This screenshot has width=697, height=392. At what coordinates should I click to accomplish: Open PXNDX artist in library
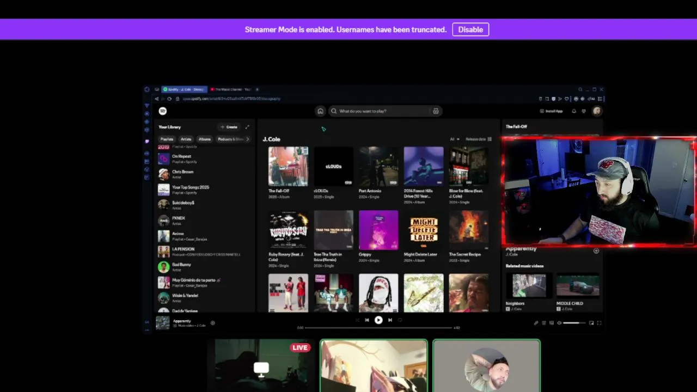coord(204,220)
